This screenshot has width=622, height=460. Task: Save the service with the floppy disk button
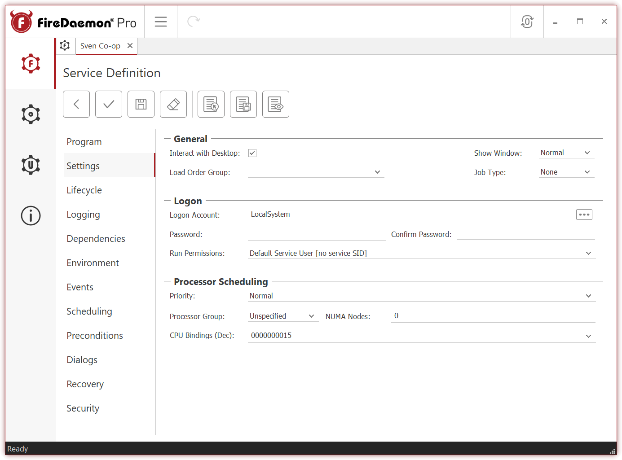point(141,104)
